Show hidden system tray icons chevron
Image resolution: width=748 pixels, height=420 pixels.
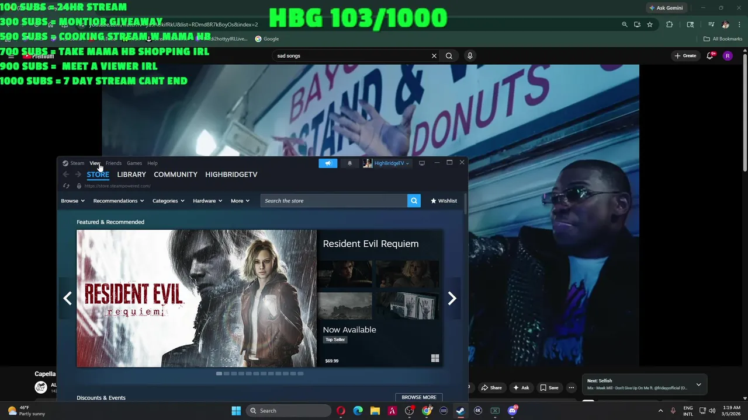tap(661, 411)
